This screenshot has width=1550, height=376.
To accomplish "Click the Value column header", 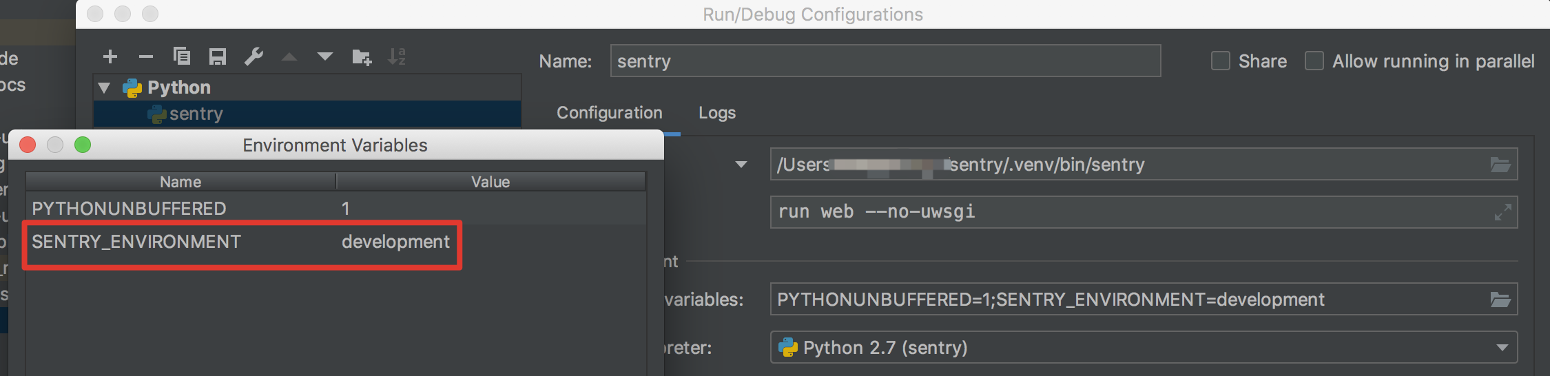I will pos(490,182).
